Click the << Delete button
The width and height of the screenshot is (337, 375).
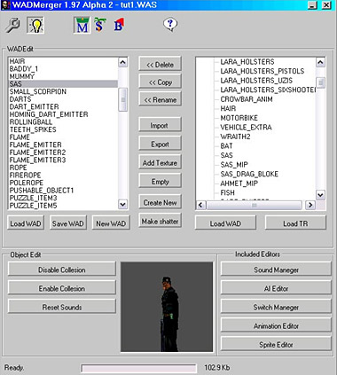click(x=160, y=65)
